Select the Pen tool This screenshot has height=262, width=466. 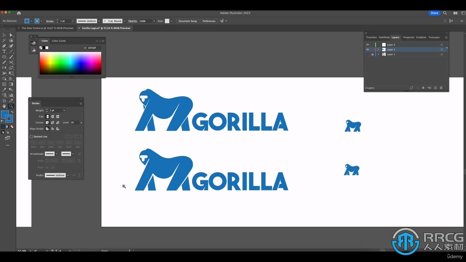tap(4, 46)
